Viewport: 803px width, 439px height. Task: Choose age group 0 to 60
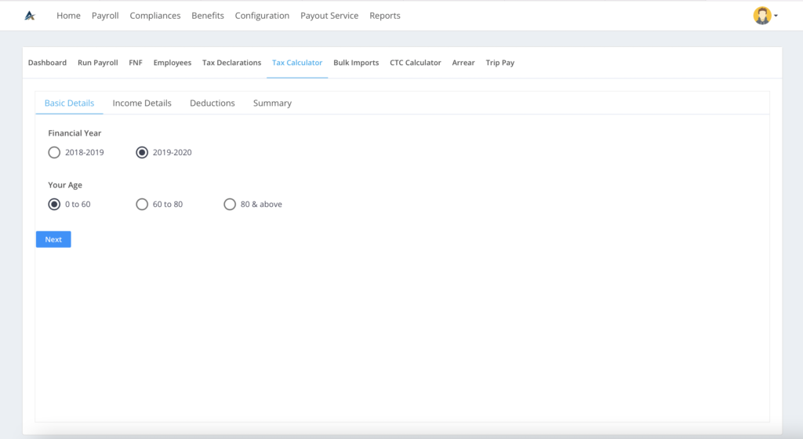(54, 204)
